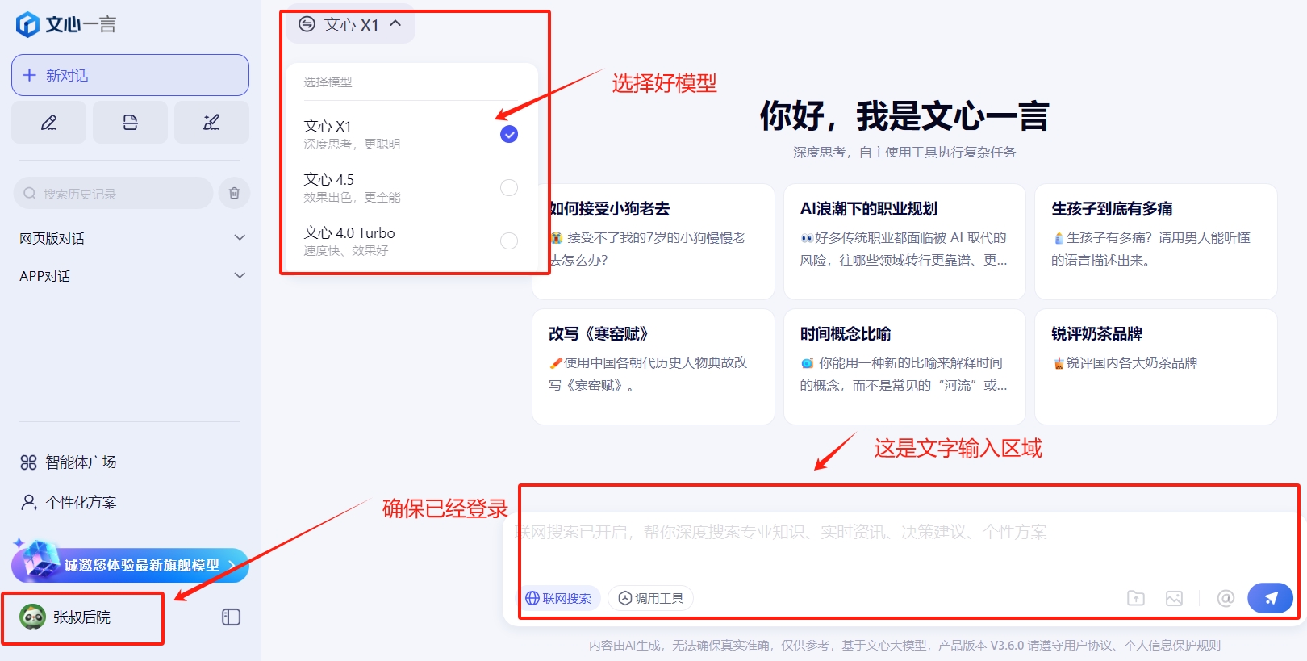
Task: Send the message with the paper-plane button
Action: click(1270, 598)
